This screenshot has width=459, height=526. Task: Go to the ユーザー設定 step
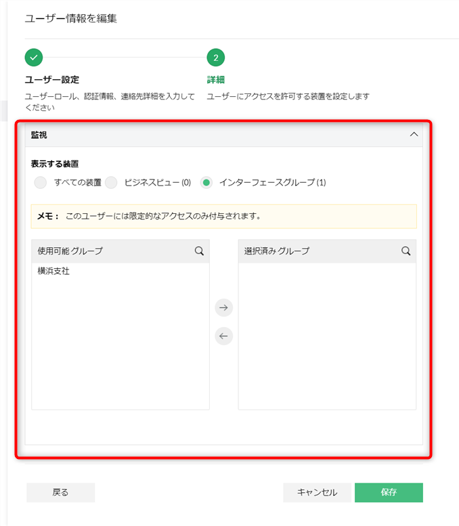[x=57, y=79]
